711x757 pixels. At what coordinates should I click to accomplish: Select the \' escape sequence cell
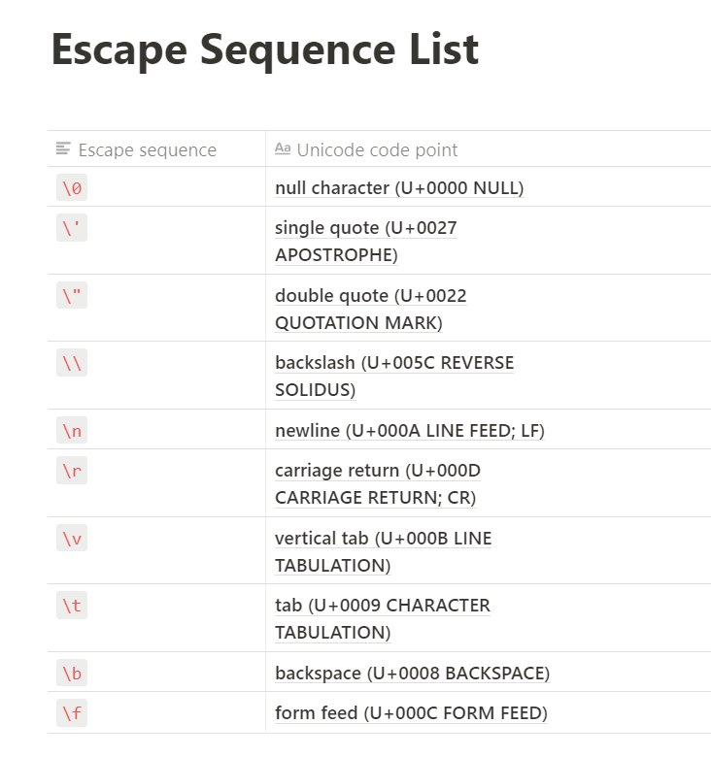click(x=156, y=241)
